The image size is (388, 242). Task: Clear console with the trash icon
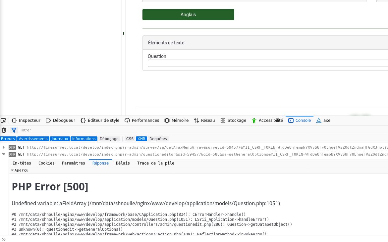click(4, 130)
